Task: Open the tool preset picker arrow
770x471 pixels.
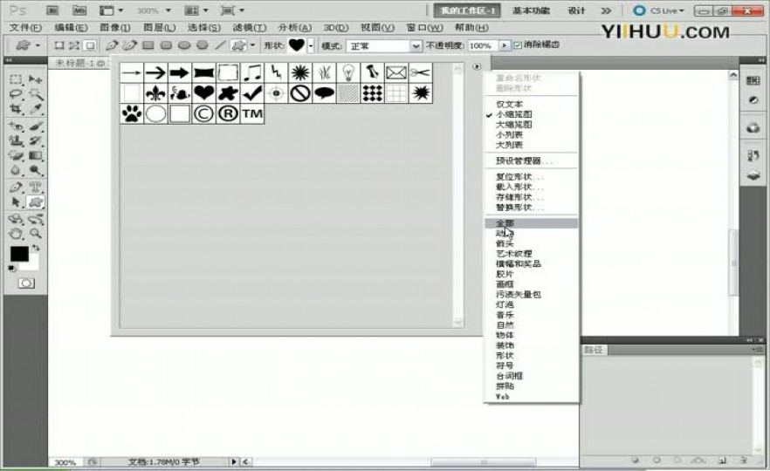Action: click(x=38, y=45)
